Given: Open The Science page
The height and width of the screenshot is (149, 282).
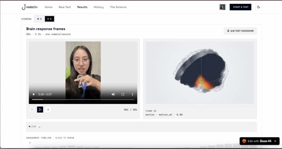Looking at the screenshot, I should pos(118,7).
